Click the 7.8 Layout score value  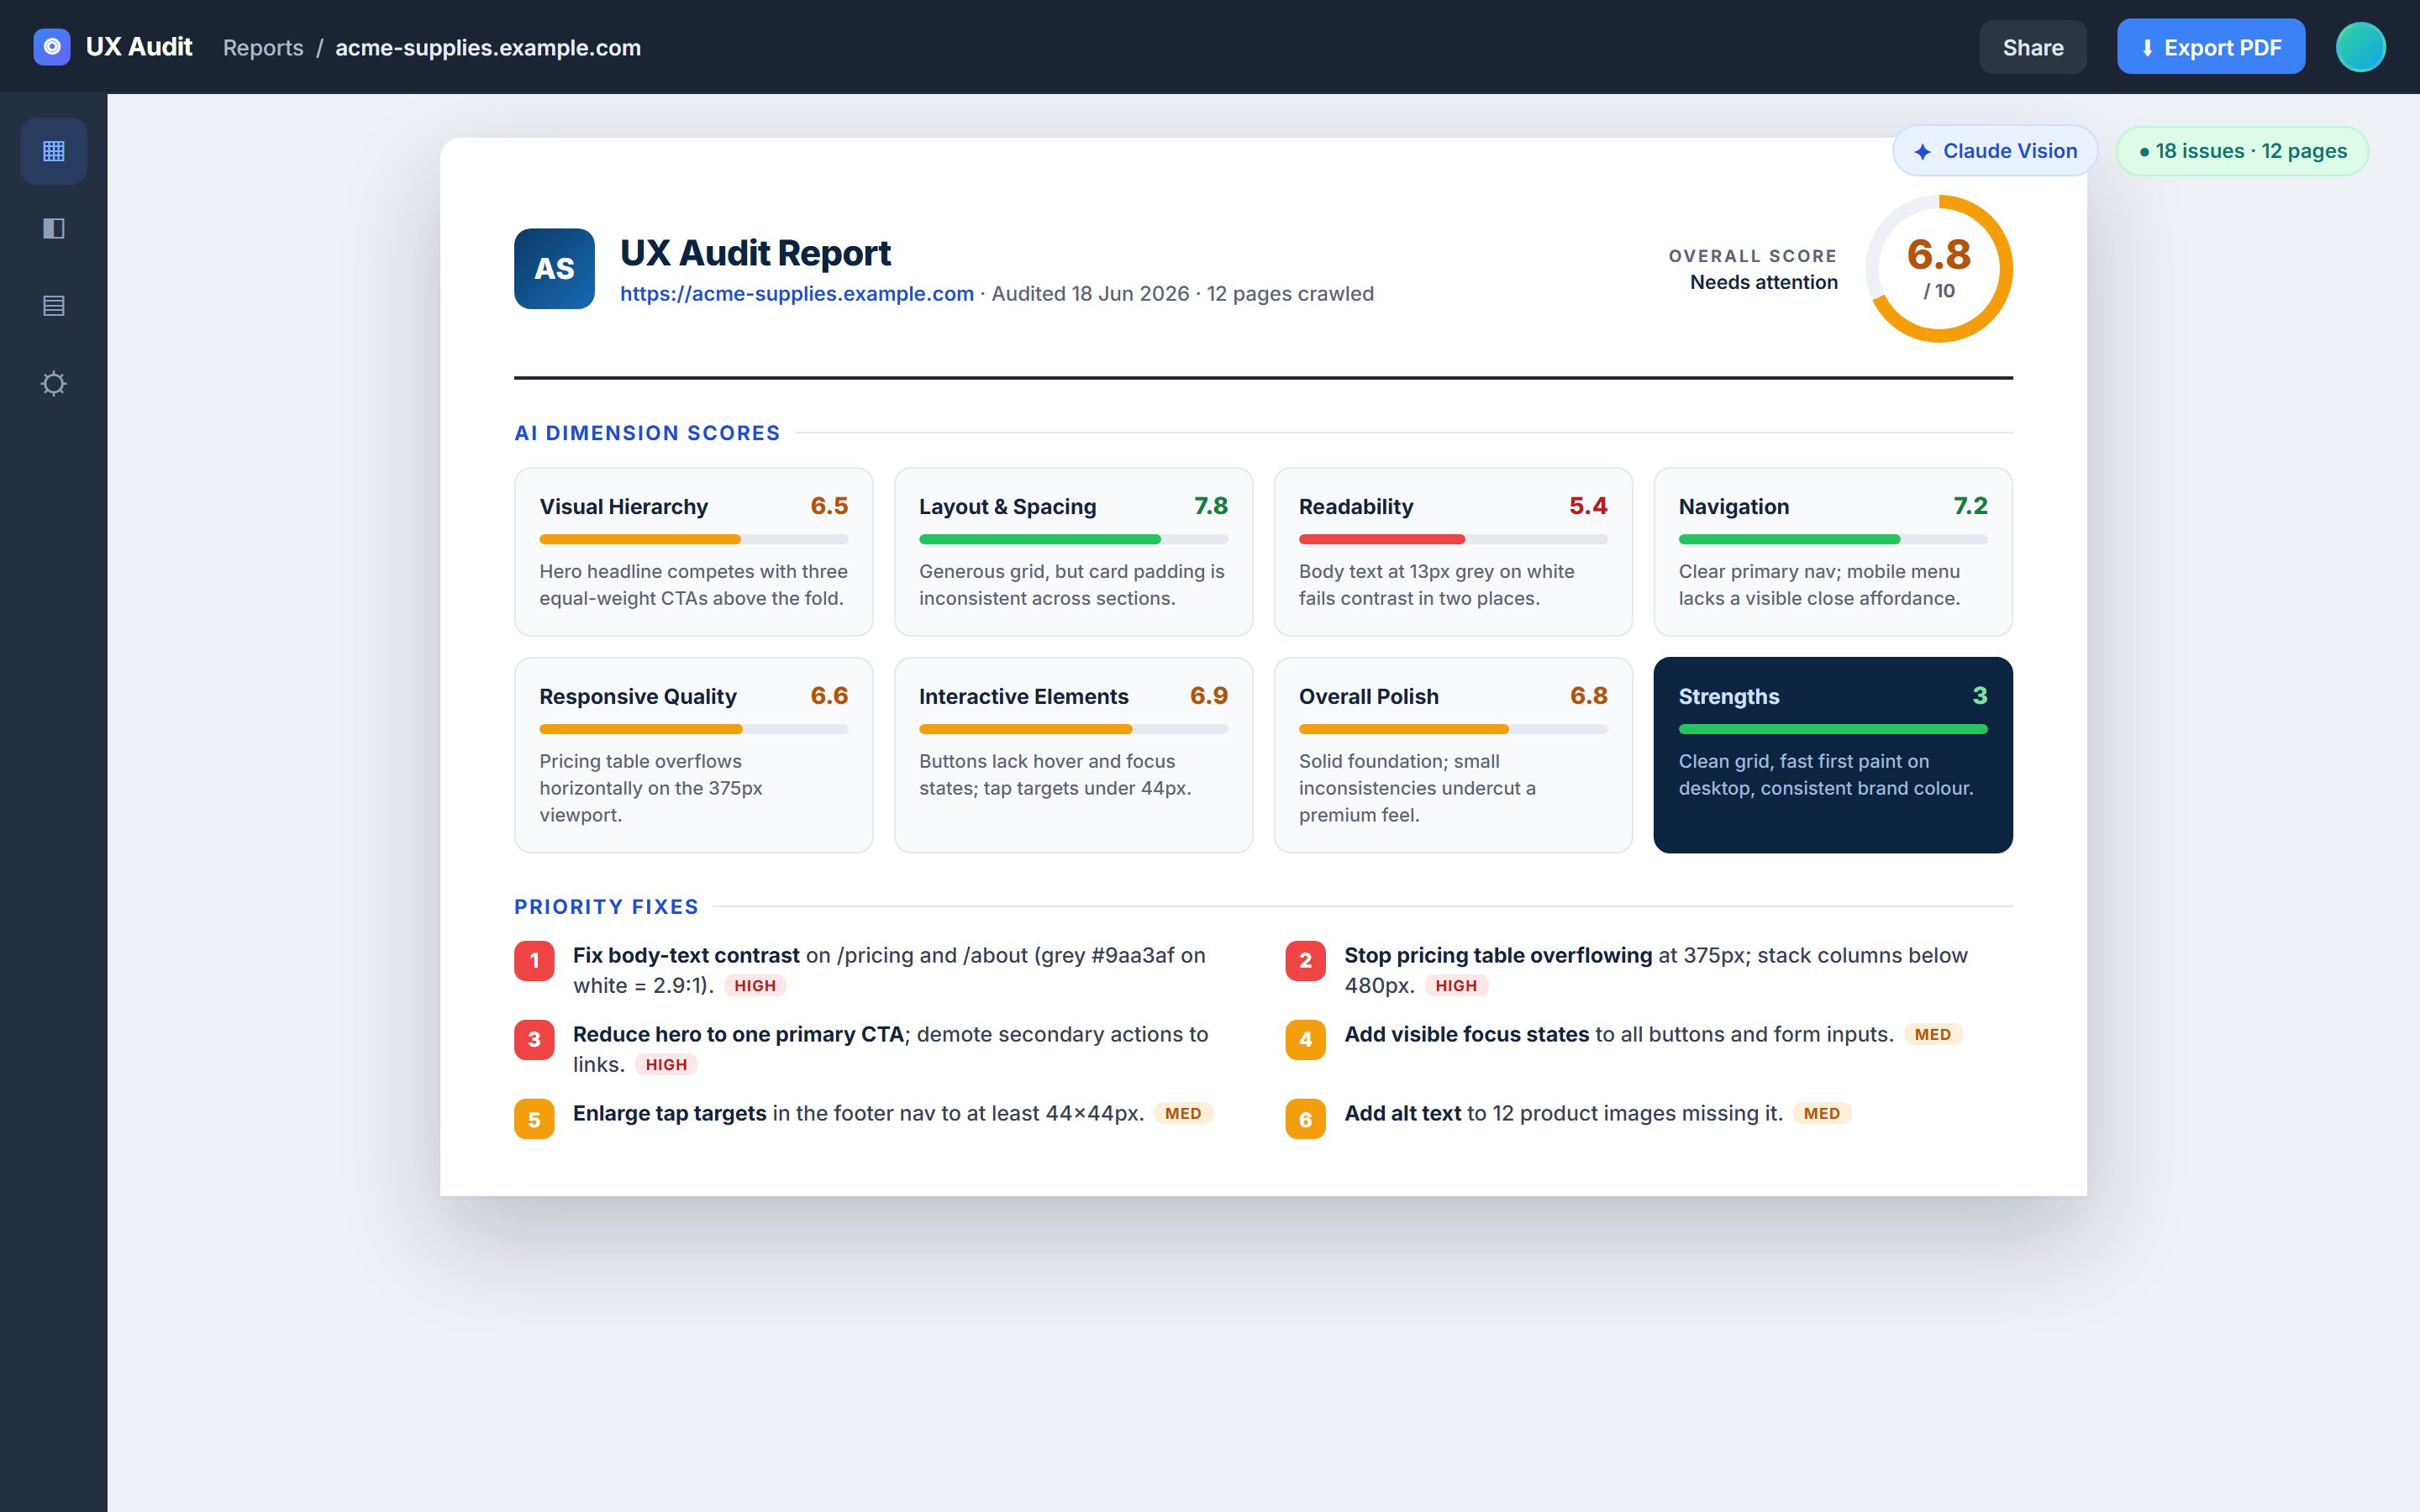pos(1211,506)
